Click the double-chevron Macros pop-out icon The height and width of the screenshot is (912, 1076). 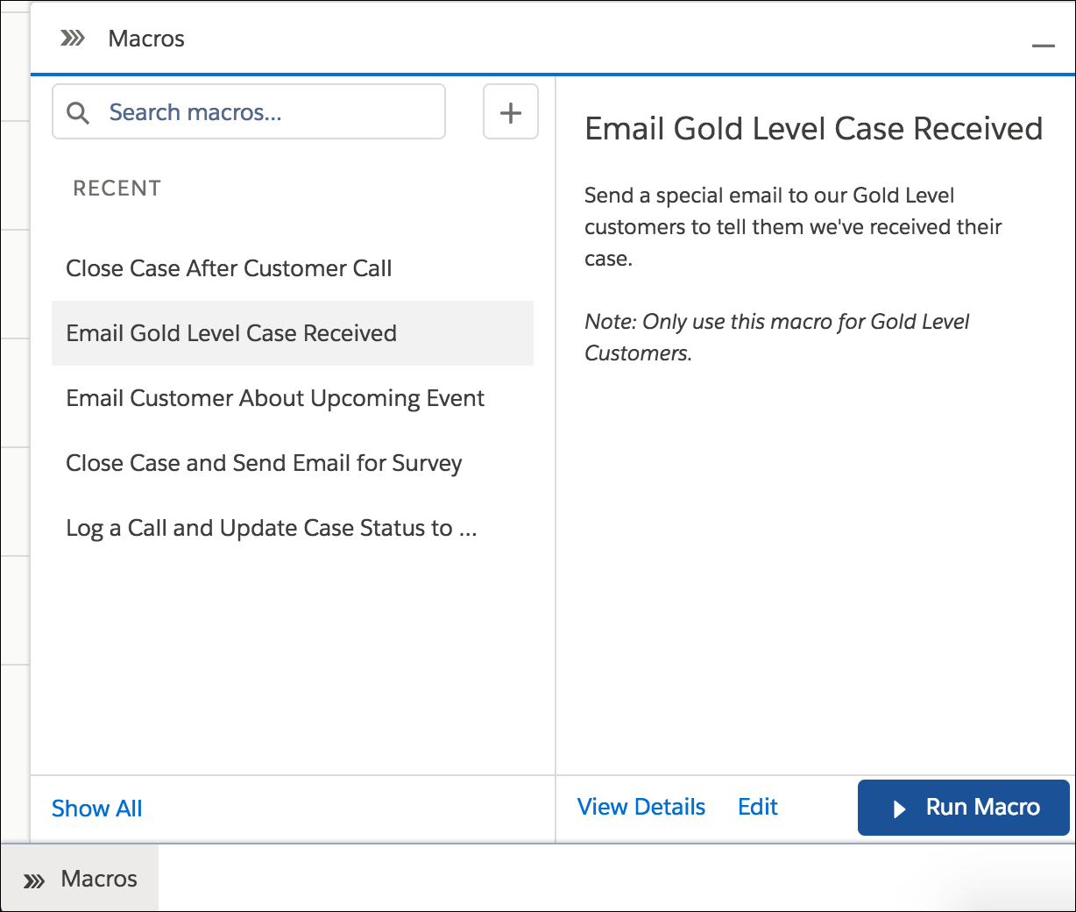click(74, 38)
